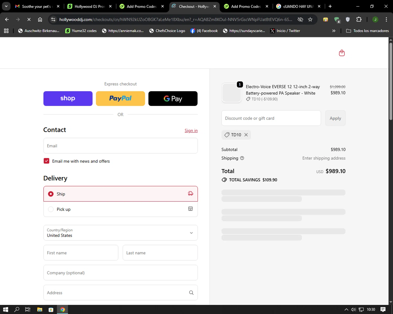Click the page vertical scrollbar thumb
Image resolution: width=393 pixels, height=314 pixels.
pyautogui.click(x=391, y=81)
